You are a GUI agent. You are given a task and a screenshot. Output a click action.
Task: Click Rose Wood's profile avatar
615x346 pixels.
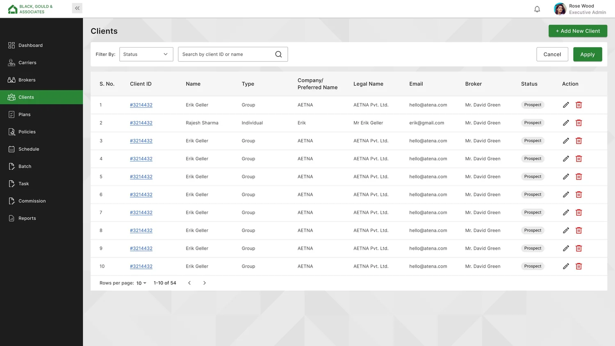pos(560,9)
